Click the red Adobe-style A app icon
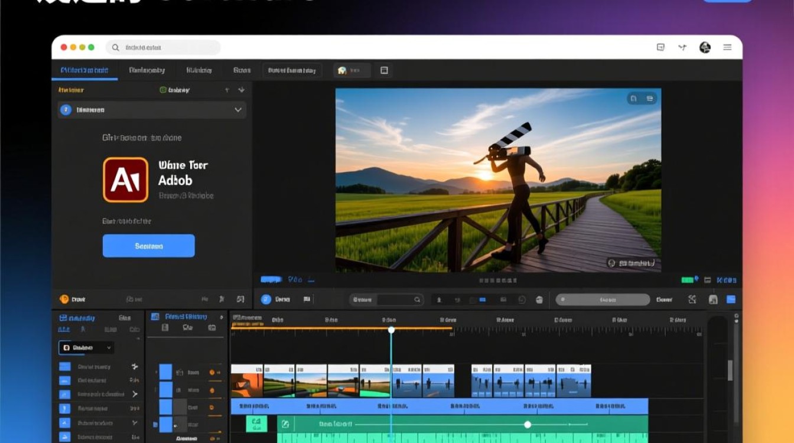 (125, 180)
